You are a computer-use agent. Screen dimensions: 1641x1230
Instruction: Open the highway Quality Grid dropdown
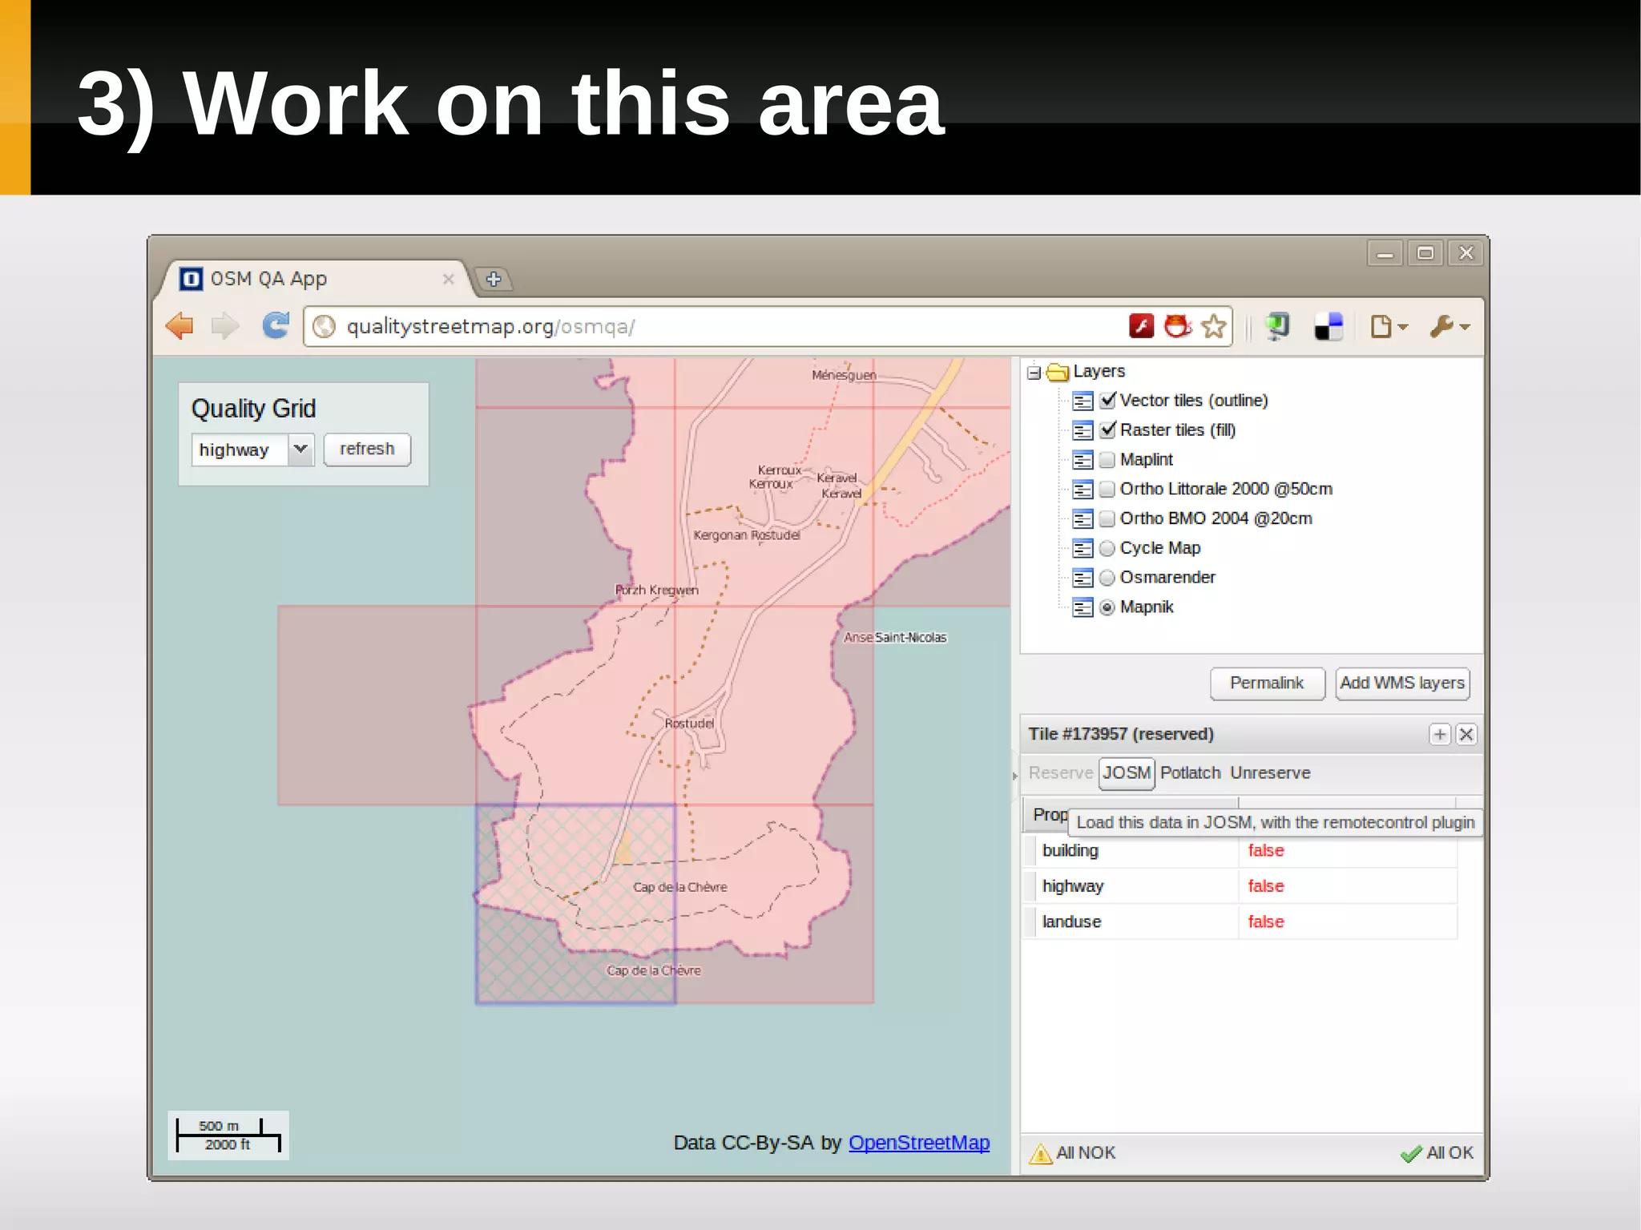pos(300,449)
